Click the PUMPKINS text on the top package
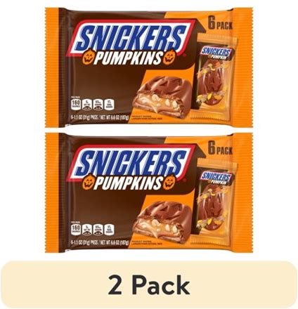Screen dimensions: 298x309 pyautogui.click(x=129, y=58)
